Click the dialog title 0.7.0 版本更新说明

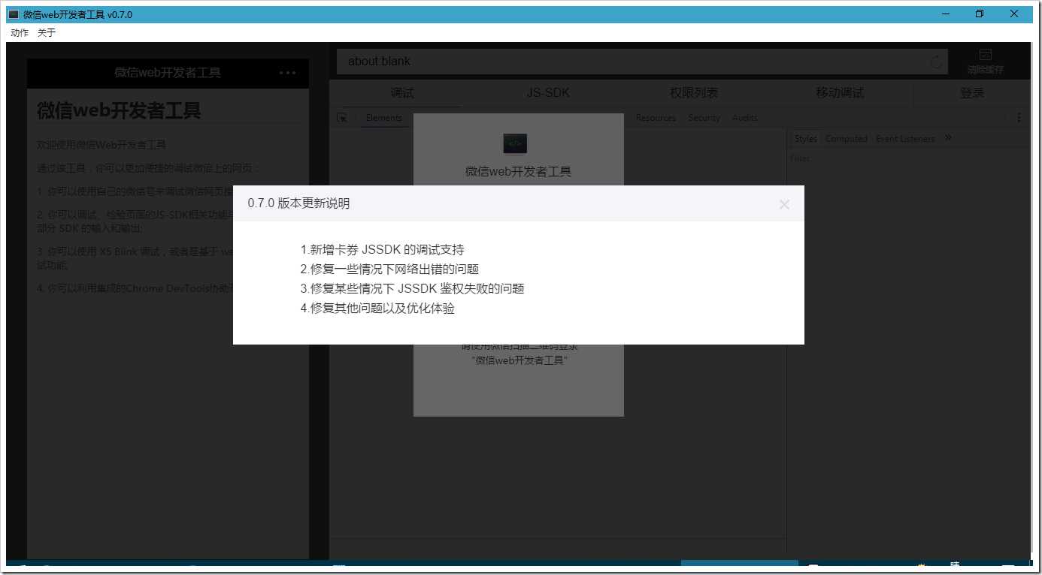pos(298,203)
